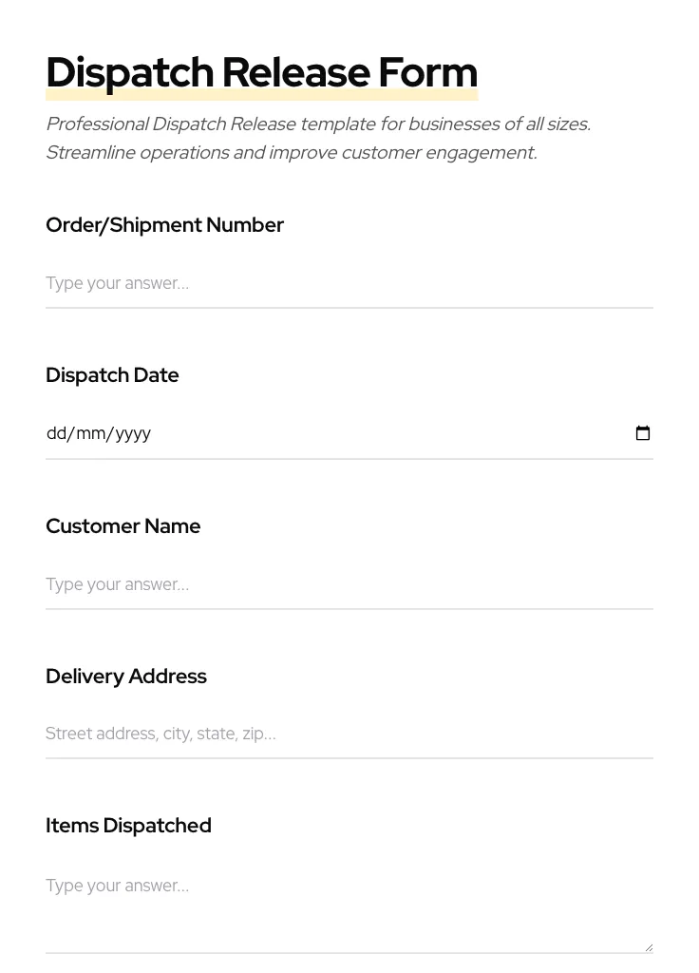Click the Items Dispatched textarea resize handle
Viewport: 699px width, 973px height.
(649, 946)
